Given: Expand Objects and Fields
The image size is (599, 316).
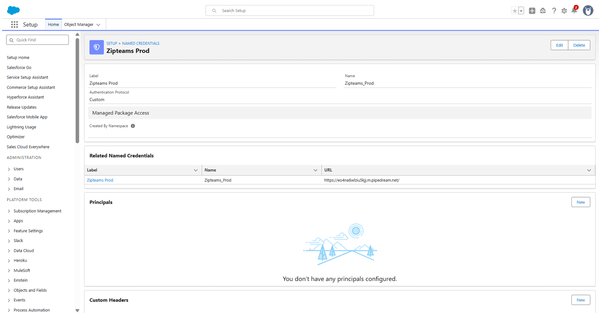Looking at the screenshot, I should coord(9,291).
